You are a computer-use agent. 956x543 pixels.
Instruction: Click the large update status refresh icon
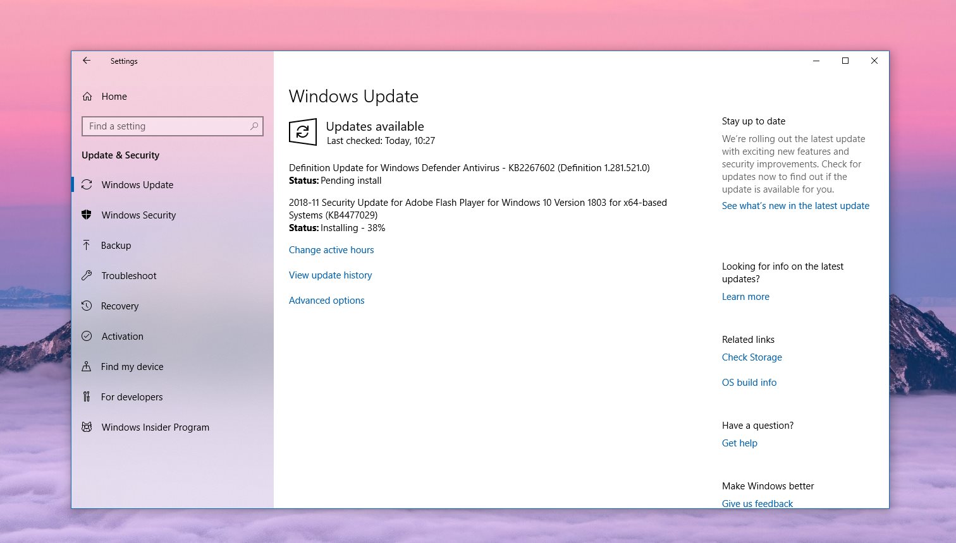pyautogui.click(x=303, y=132)
